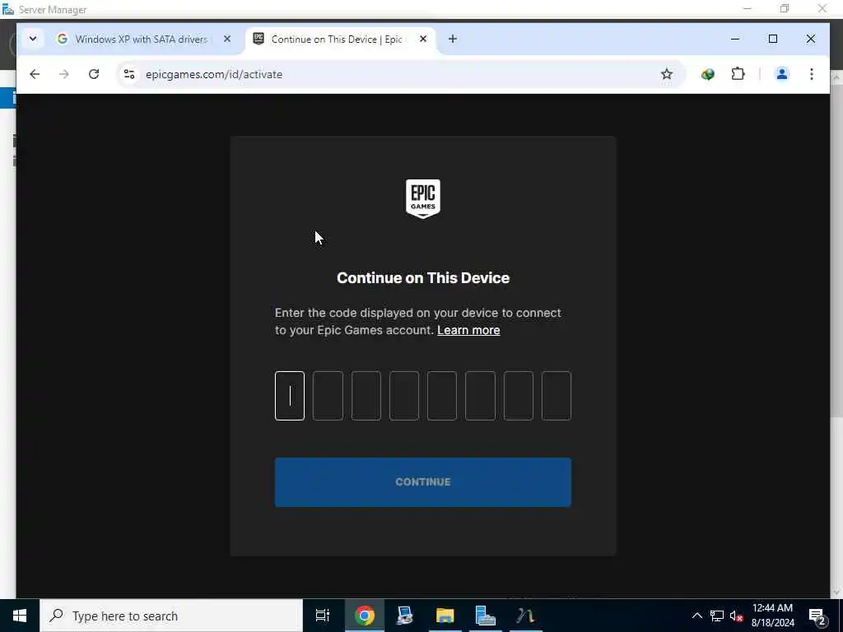Focus the sixth code digit box

(480, 396)
